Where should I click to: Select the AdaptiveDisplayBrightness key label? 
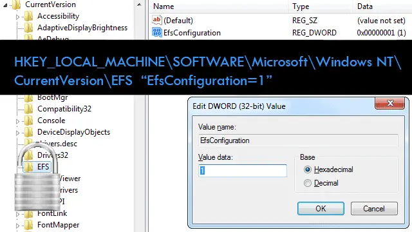click(82, 28)
